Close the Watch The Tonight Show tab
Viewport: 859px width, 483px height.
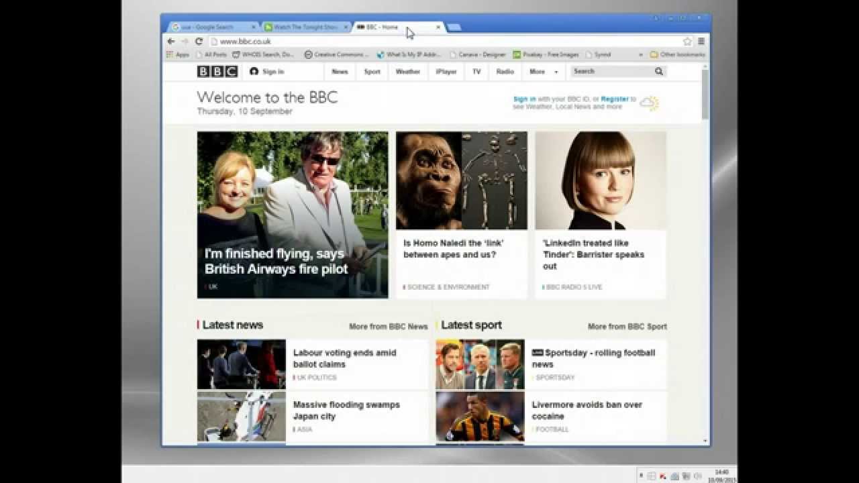346,27
